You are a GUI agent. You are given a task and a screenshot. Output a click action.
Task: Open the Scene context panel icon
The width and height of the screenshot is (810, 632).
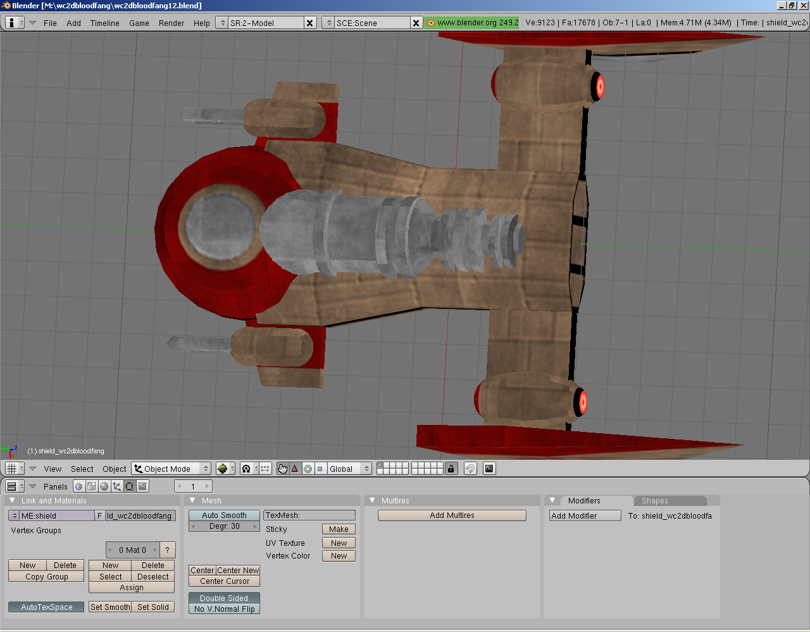(142, 486)
